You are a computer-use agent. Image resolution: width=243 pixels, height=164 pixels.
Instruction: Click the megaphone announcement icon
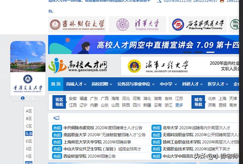pyautogui.click(x=56, y=118)
